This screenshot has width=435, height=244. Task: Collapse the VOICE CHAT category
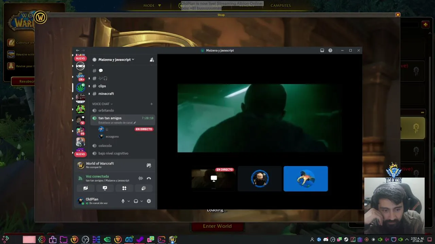(x=102, y=104)
